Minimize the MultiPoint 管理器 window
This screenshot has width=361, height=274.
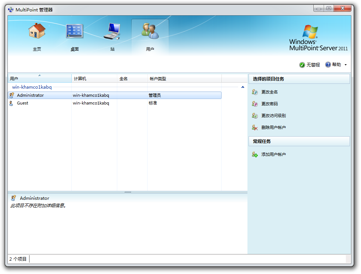pos(318,8)
